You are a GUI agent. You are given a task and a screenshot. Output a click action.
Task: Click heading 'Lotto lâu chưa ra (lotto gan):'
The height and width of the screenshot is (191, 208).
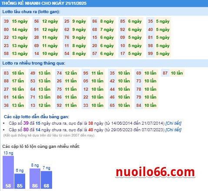31,12
